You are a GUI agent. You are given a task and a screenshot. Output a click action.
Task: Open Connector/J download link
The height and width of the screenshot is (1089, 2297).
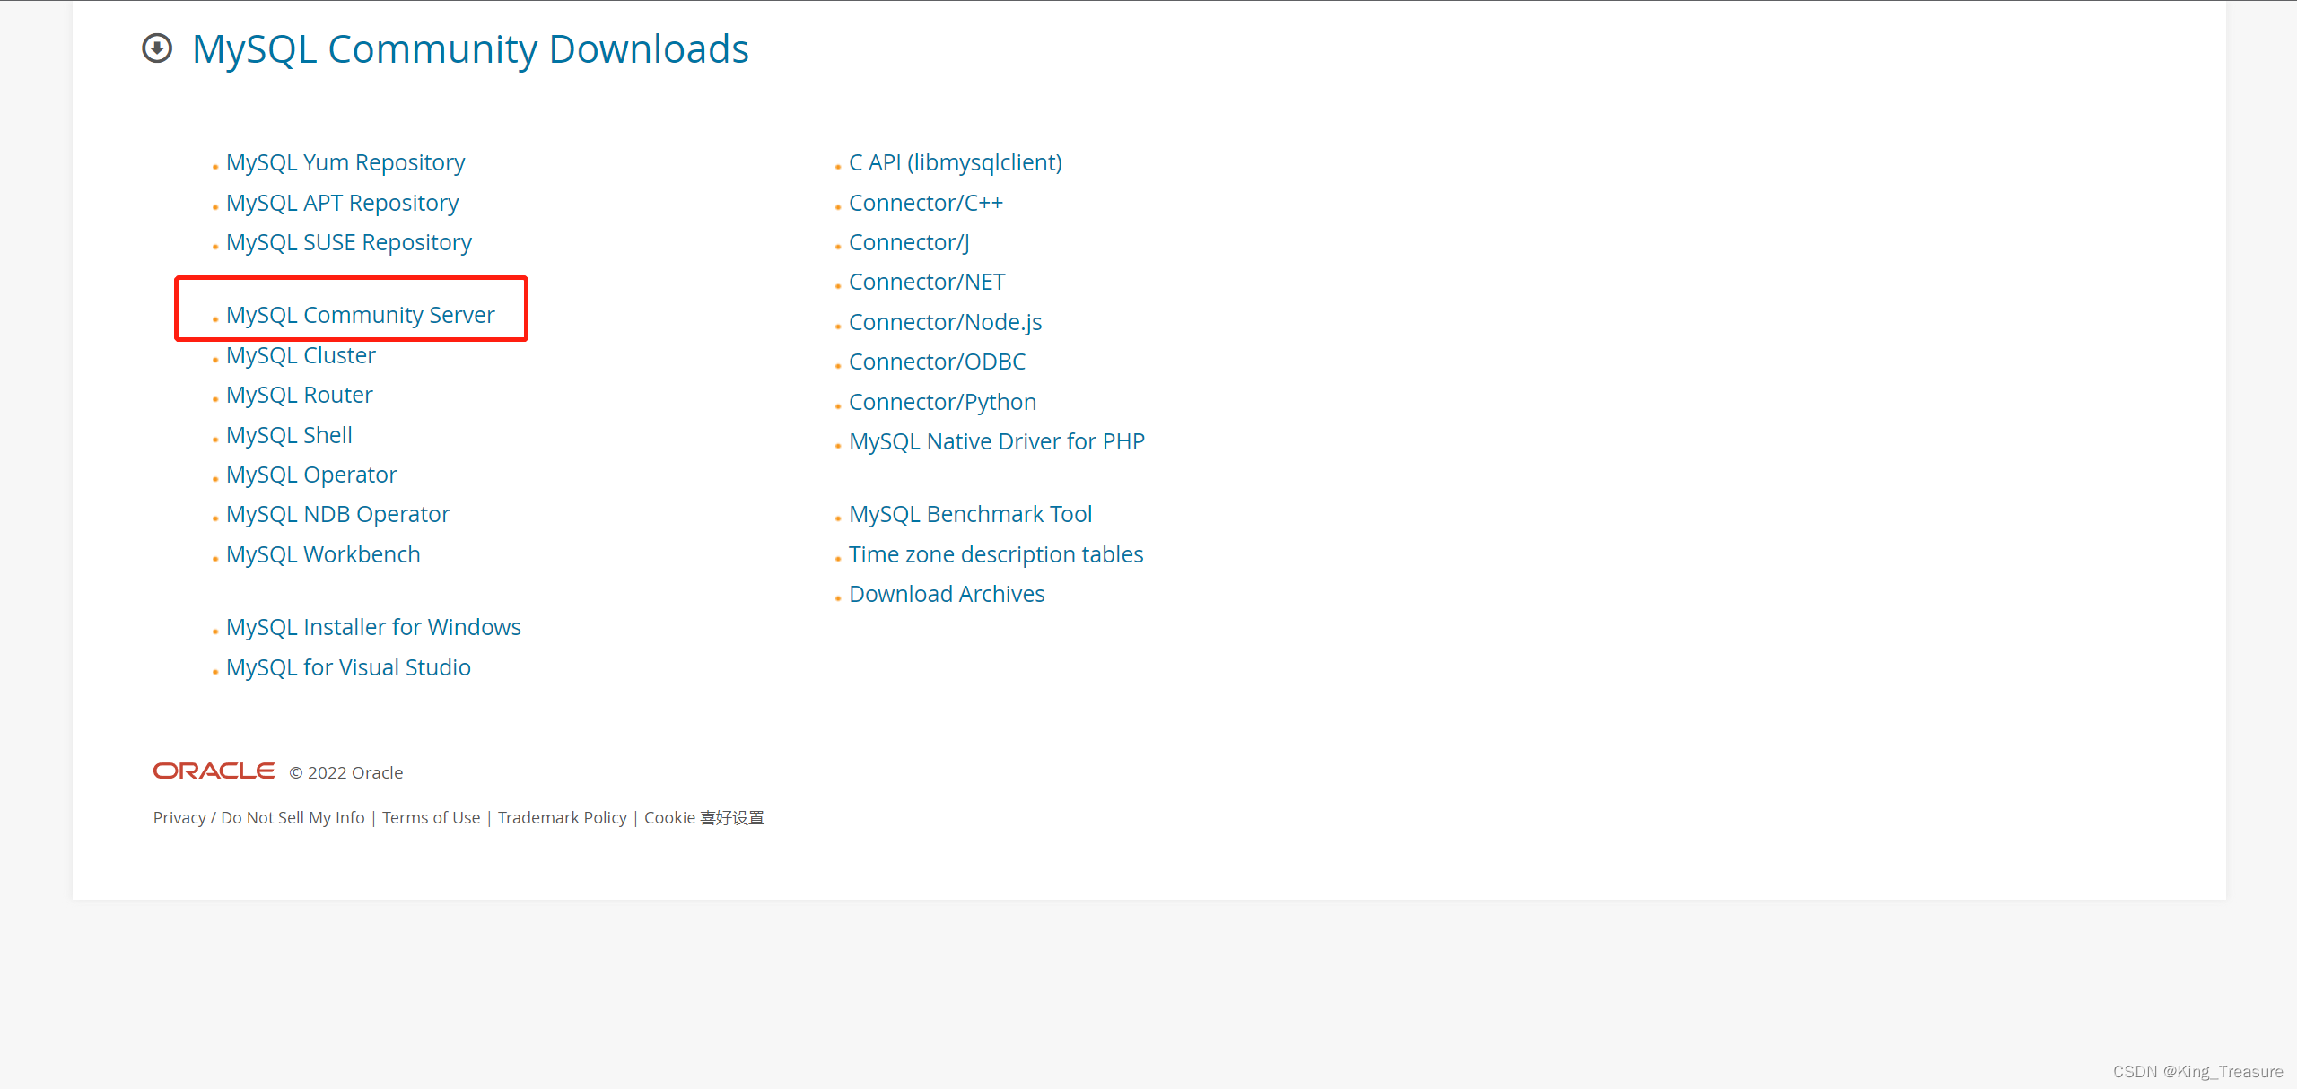coord(909,242)
